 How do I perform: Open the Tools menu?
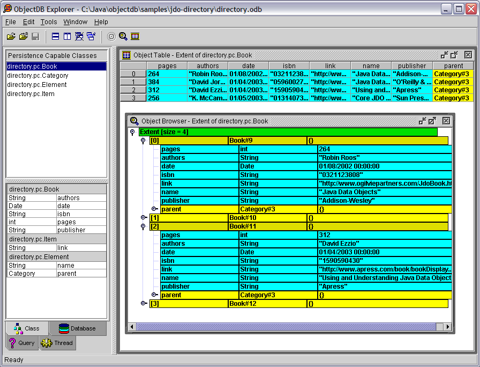tap(49, 22)
